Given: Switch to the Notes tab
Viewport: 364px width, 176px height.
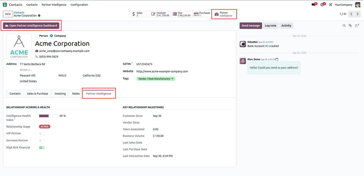Looking at the screenshot, I should pyautogui.click(x=76, y=94).
